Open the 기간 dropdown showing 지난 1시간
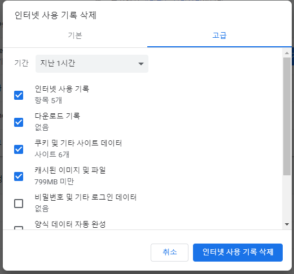294x274 pixels. (92, 64)
